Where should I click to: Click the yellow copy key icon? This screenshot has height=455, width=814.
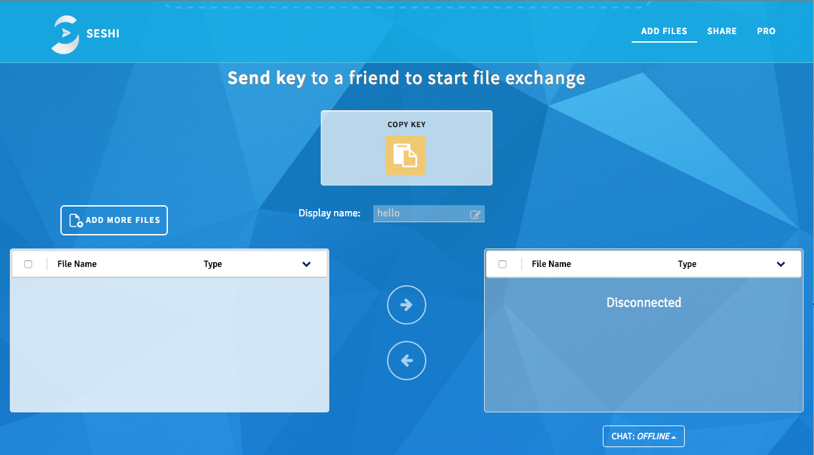(405, 156)
